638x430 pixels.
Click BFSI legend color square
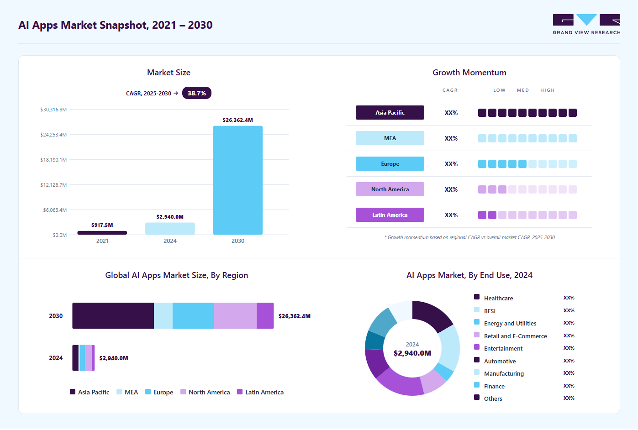tap(477, 309)
